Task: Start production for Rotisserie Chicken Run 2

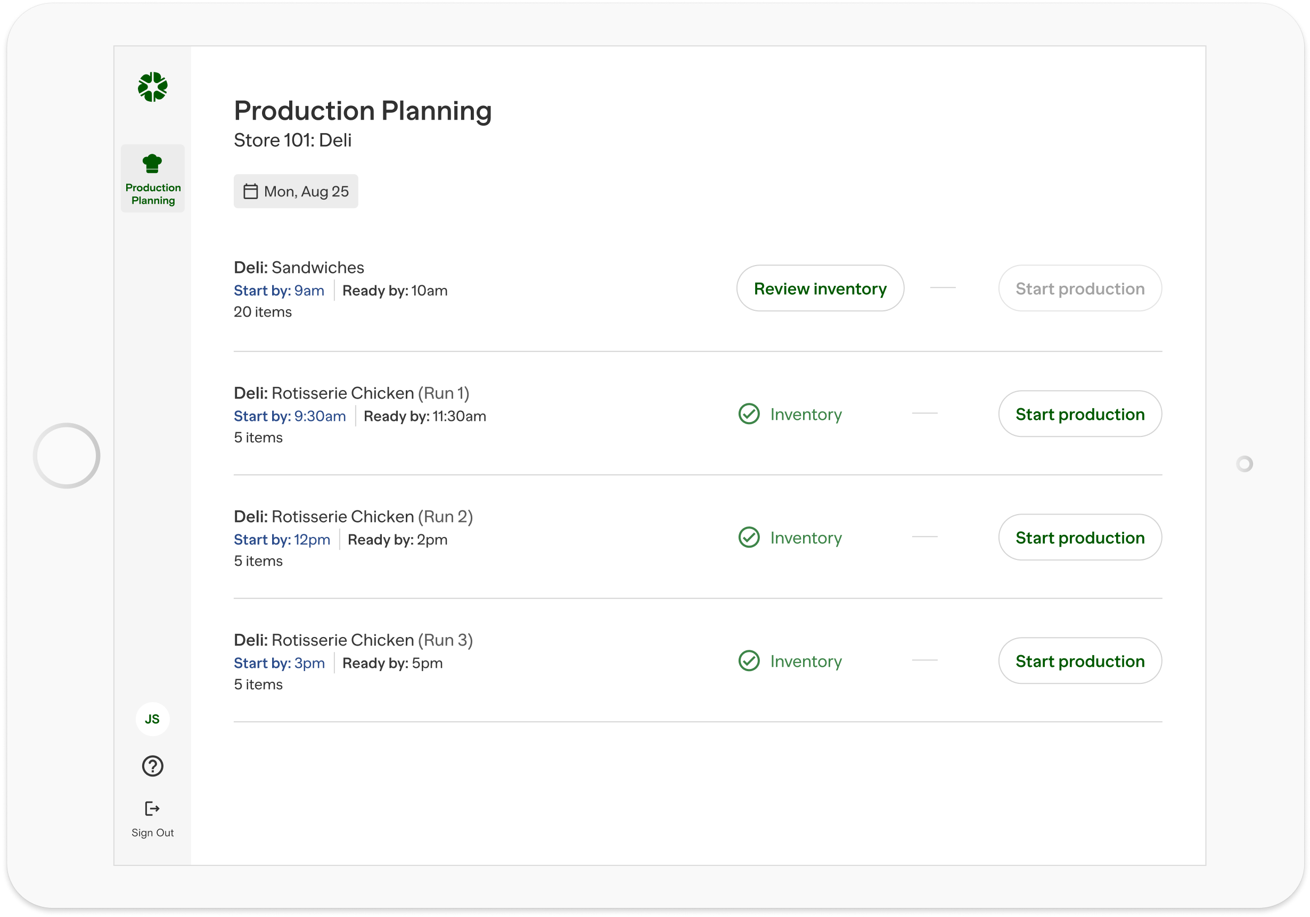Action: pos(1079,537)
